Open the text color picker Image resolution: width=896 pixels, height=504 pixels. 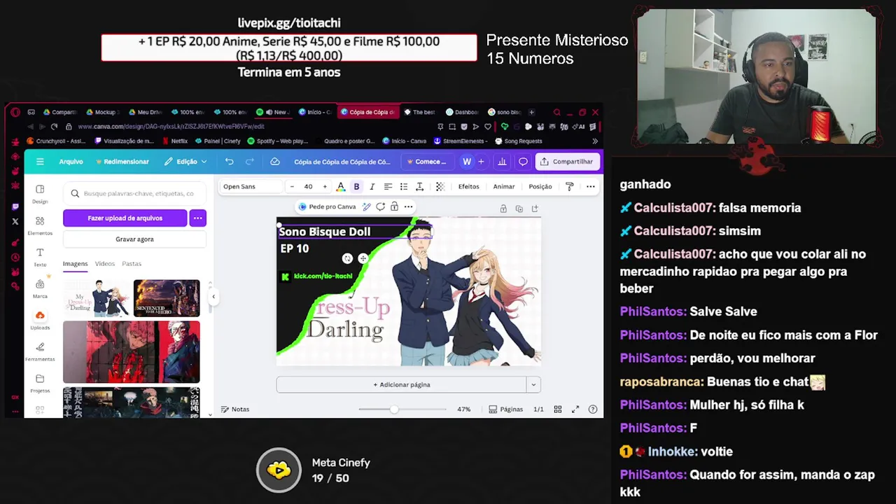click(341, 187)
